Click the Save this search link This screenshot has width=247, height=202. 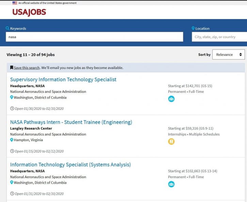pos(27,68)
